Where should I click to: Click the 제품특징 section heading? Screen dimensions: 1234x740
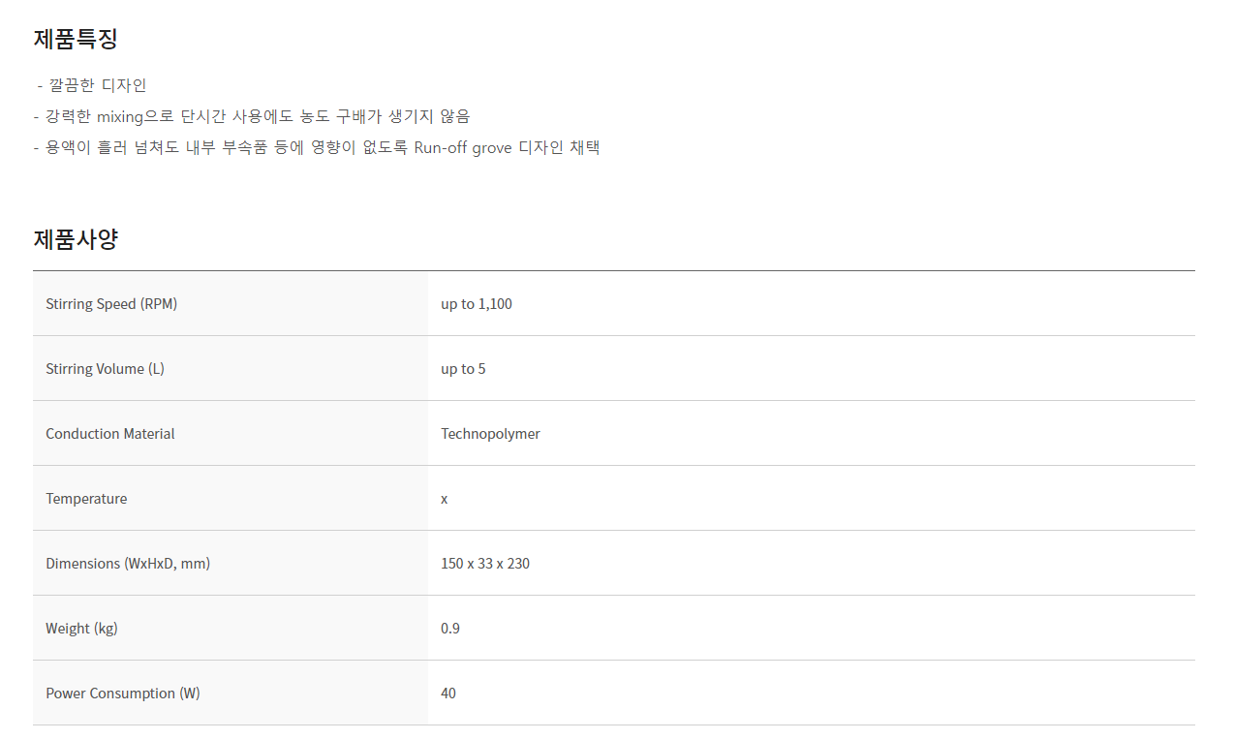point(76,39)
